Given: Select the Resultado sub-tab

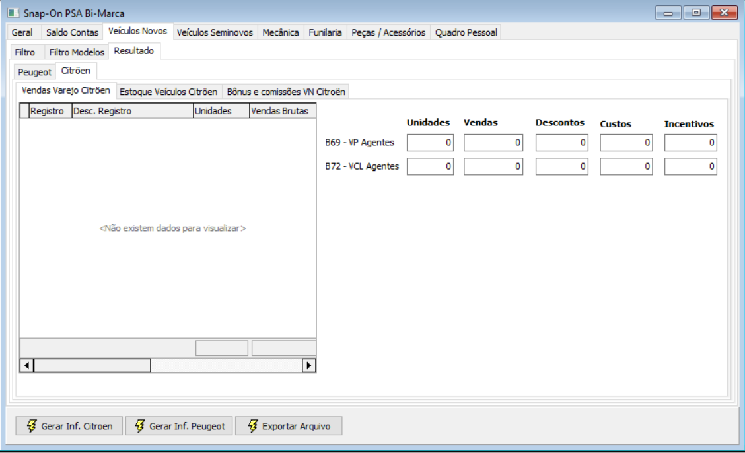Looking at the screenshot, I should [x=134, y=51].
